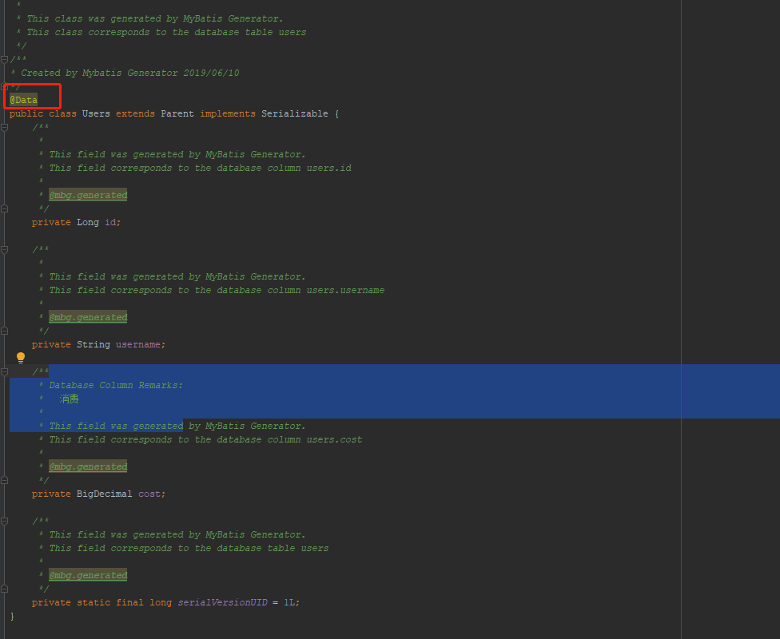Click 'Database Column Remarks:' comment line
The image size is (780, 639).
(x=115, y=385)
